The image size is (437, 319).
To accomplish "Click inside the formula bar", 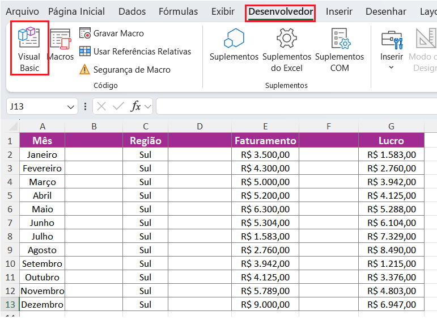I will [x=295, y=107].
